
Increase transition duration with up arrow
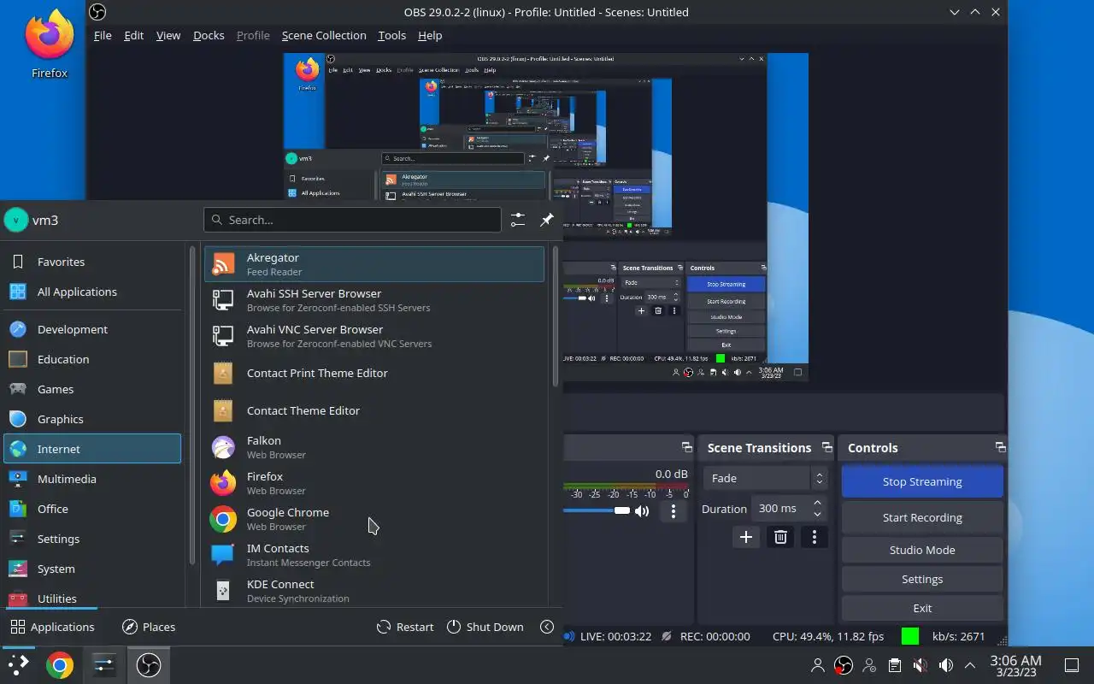click(818, 503)
